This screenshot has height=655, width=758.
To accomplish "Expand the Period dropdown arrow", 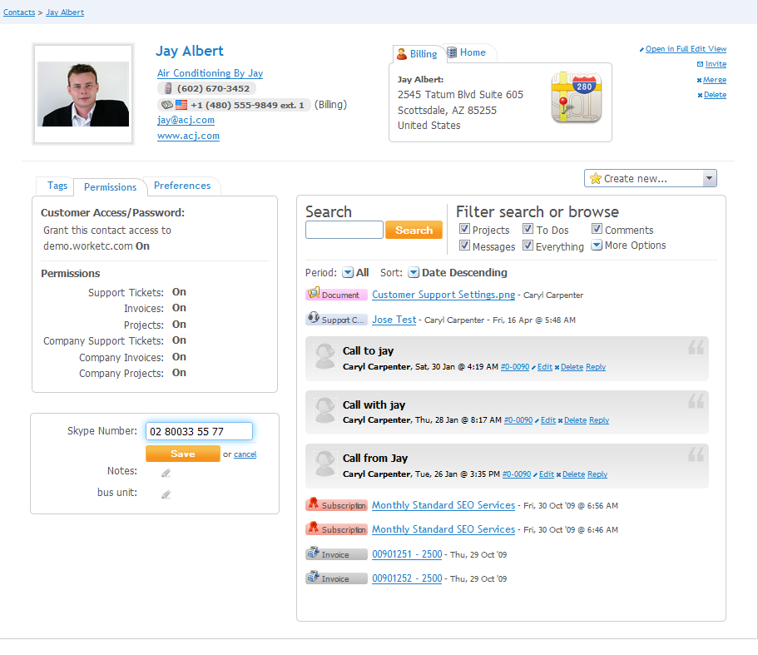I will tap(348, 272).
